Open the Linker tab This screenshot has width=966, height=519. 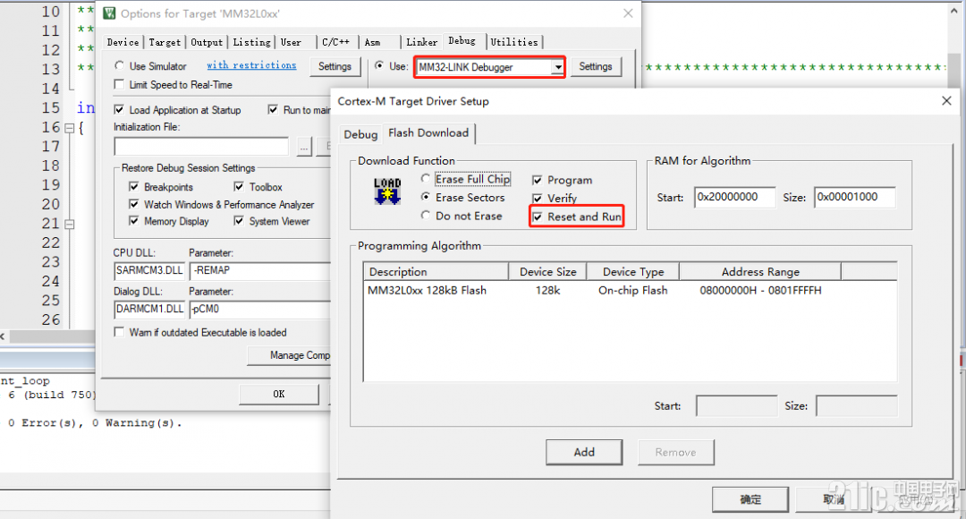tap(422, 42)
